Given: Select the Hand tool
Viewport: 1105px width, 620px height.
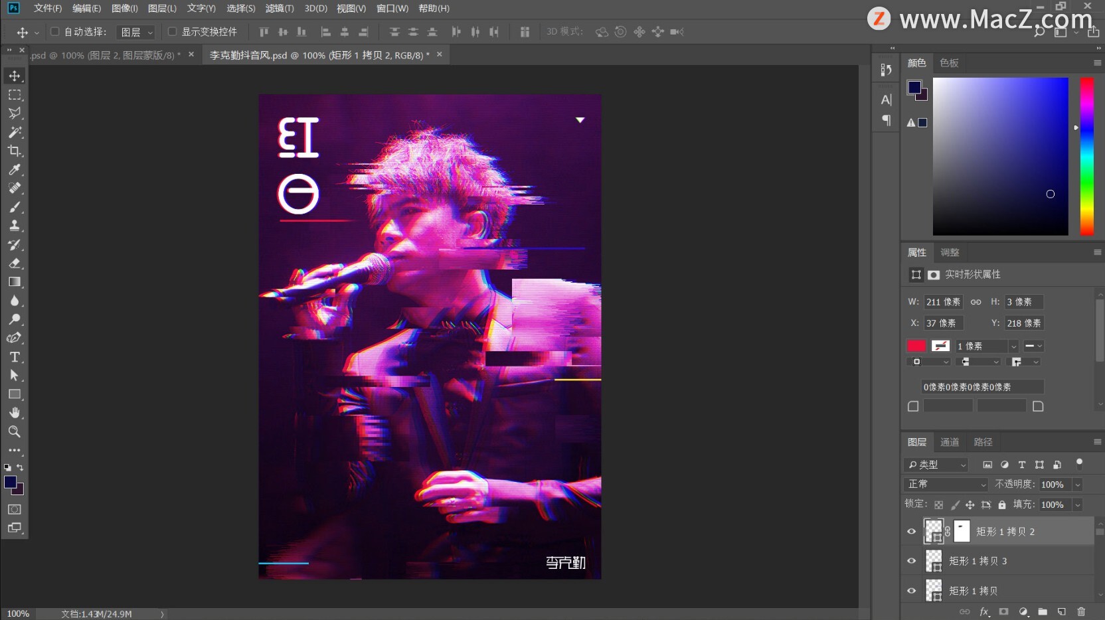Looking at the screenshot, I should pyautogui.click(x=15, y=413).
